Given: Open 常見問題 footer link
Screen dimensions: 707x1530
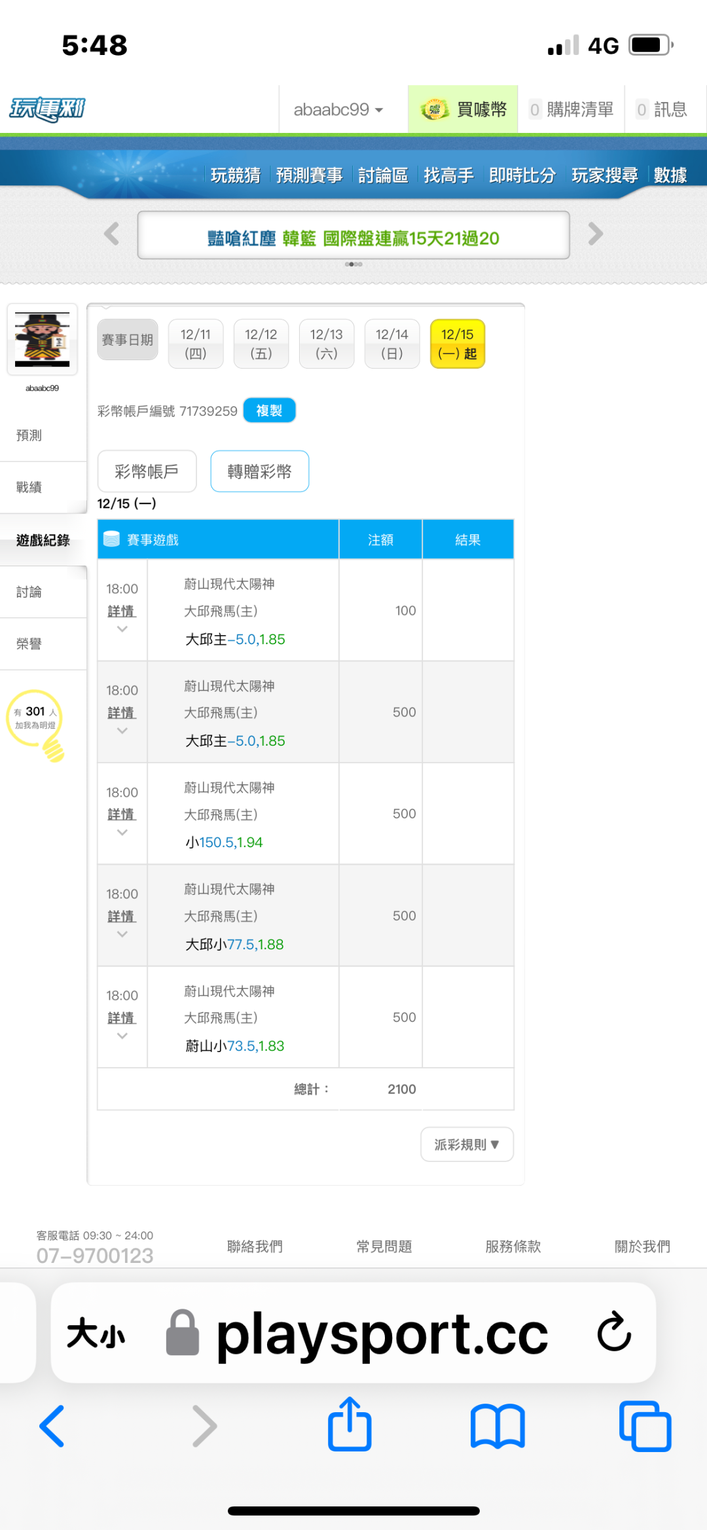Looking at the screenshot, I should click(x=384, y=1247).
